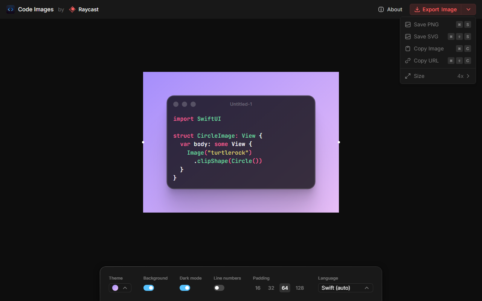Click the 'Image("turtlerock")' code line
The image size is (482, 301).
point(219,152)
